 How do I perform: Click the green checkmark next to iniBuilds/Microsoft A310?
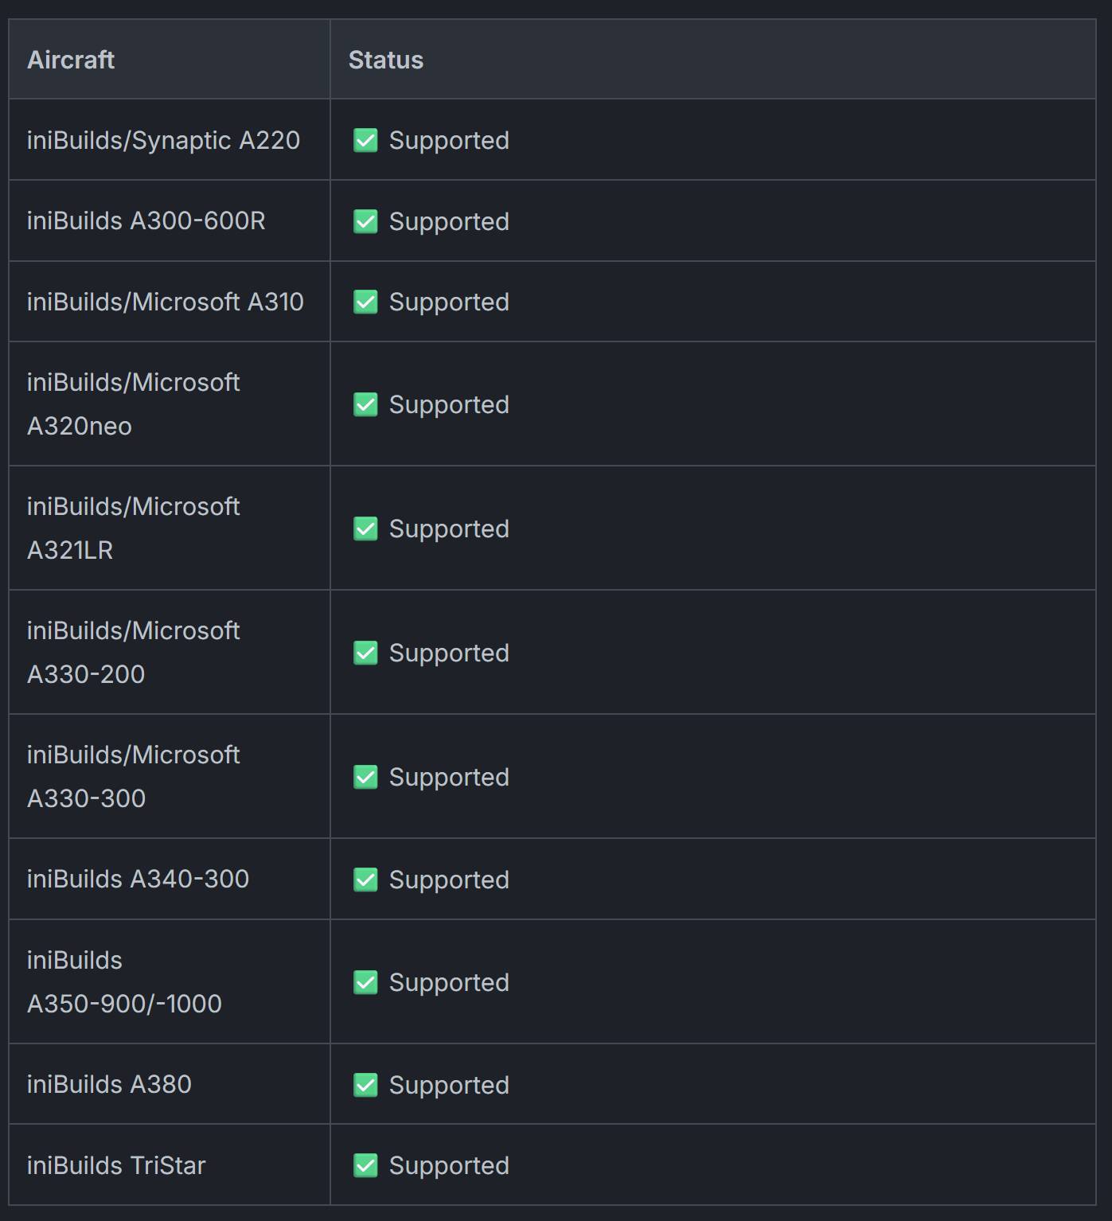[x=365, y=302]
